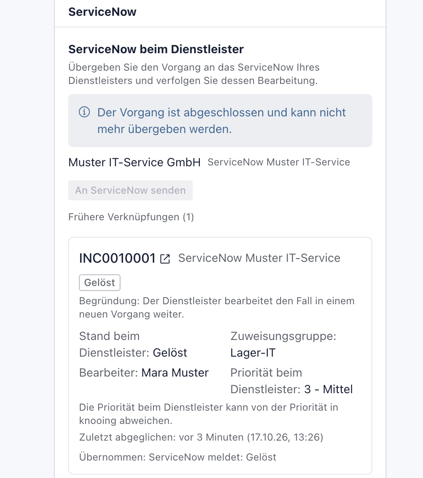Click the notice Der Vorgang ist abgeschlossen text
423x478 pixels.
pyautogui.click(x=221, y=121)
